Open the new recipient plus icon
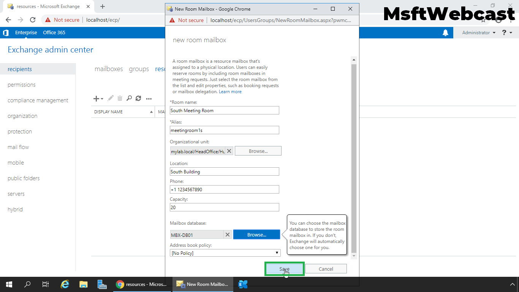 (96, 98)
